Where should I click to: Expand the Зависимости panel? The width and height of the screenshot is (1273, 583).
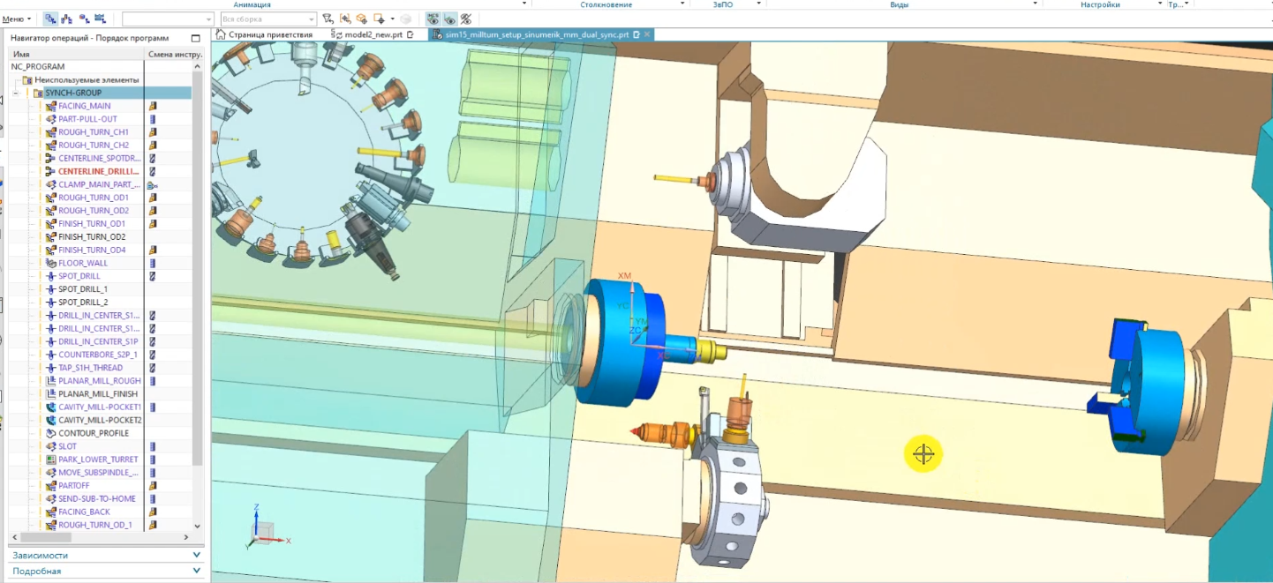click(x=196, y=556)
